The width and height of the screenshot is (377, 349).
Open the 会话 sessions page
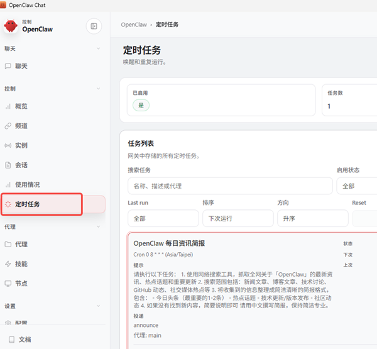[21, 165]
